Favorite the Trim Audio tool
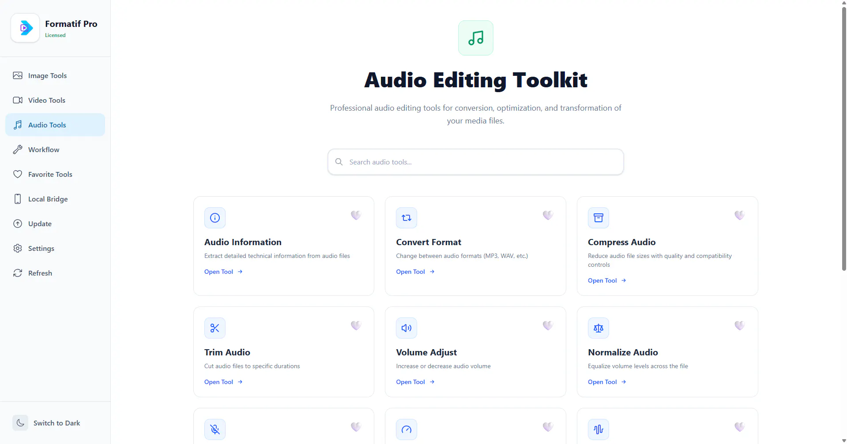Screen dimensions: 847x444 point(356,325)
